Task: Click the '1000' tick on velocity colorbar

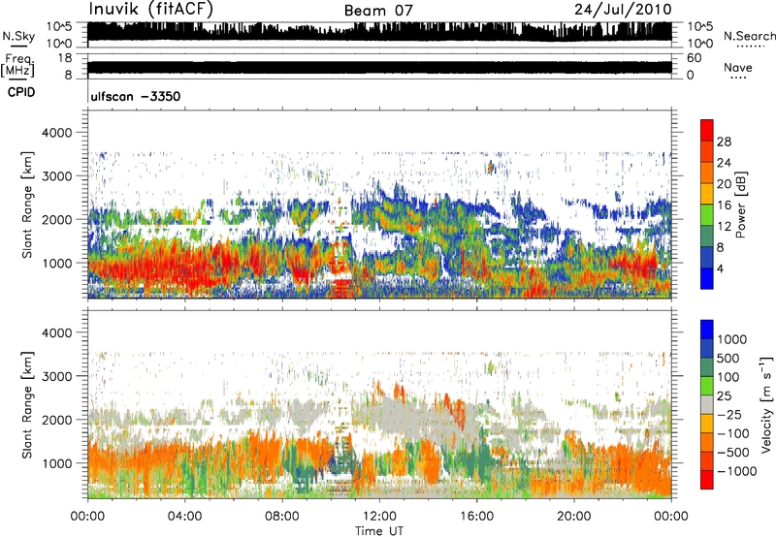Action: [x=732, y=339]
